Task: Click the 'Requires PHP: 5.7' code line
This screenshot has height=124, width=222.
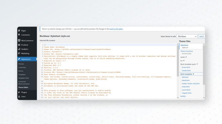Action: point(52,65)
